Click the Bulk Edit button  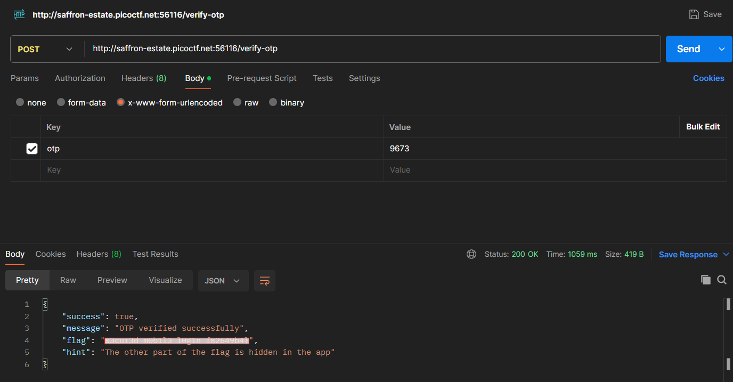[x=703, y=127]
